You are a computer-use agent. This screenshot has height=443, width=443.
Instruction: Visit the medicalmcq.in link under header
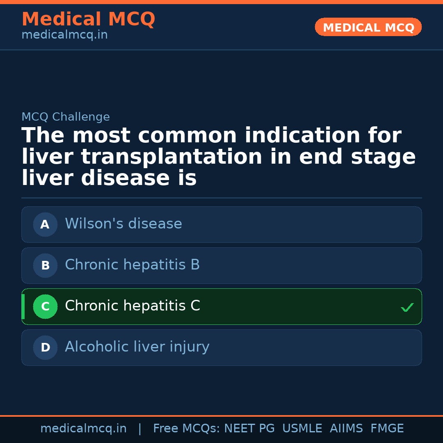point(64,35)
